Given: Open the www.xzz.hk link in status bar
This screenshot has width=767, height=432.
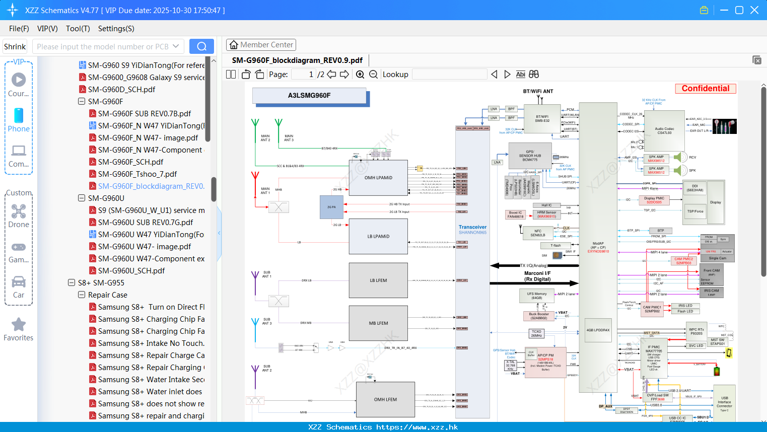Looking at the screenshot, I should pyautogui.click(x=417, y=427).
